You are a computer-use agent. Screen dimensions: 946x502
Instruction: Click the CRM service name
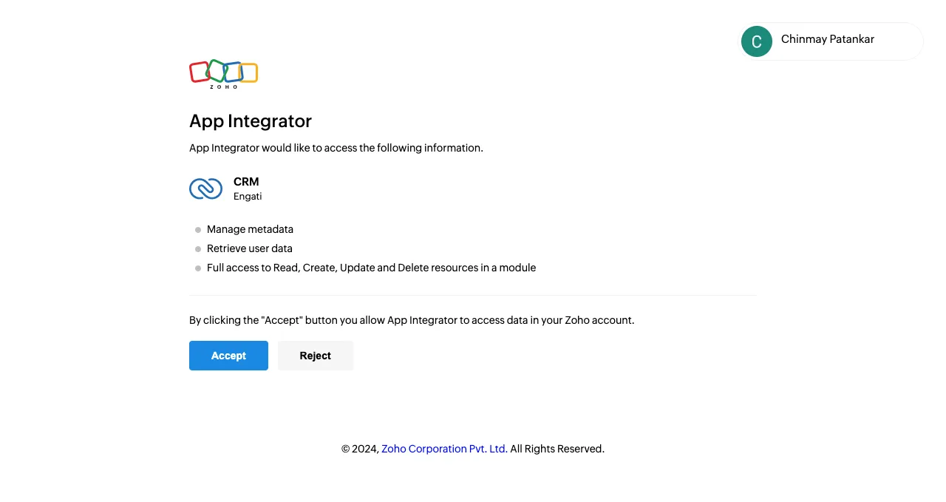point(246,182)
